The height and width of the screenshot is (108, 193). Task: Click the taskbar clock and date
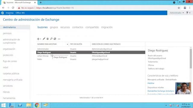(x=186, y=105)
